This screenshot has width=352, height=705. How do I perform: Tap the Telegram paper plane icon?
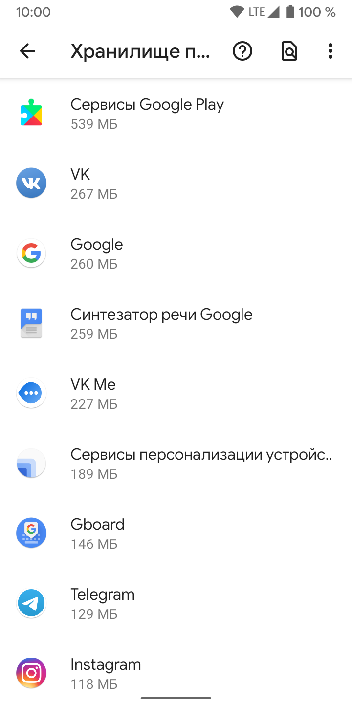pos(31,603)
